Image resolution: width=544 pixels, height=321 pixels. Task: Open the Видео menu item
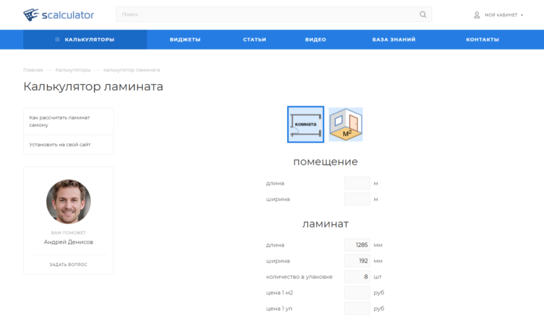[x=316, y=39]
